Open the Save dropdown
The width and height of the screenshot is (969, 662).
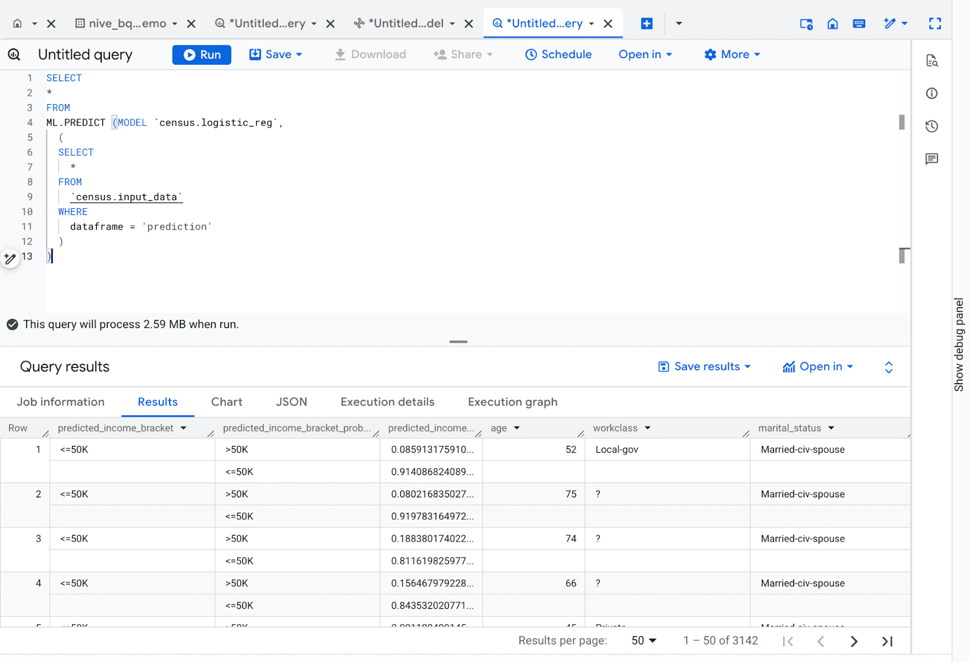(299, 54)
